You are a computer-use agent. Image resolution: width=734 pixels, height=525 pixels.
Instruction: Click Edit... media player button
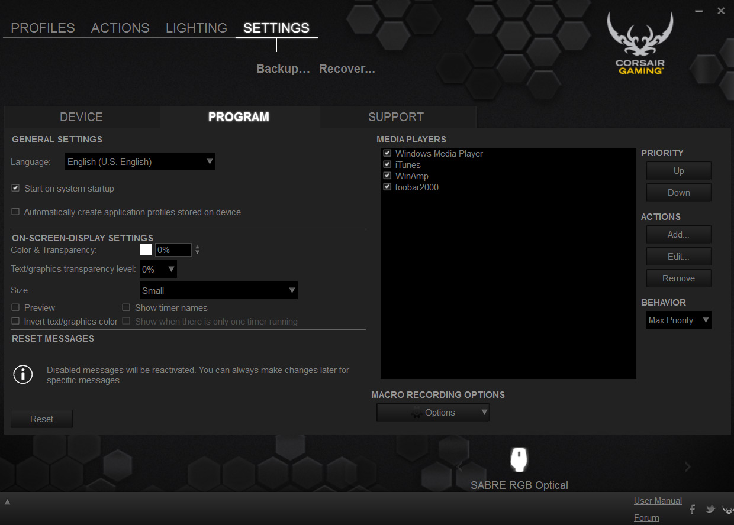pos(679,257)
